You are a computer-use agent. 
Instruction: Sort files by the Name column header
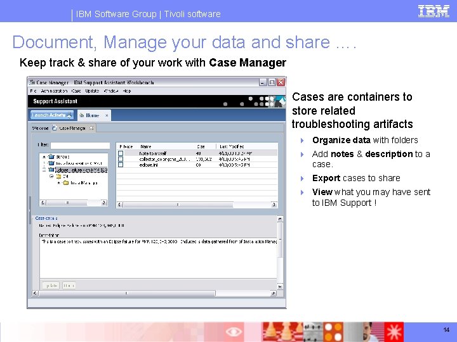[x=146, y=146]
